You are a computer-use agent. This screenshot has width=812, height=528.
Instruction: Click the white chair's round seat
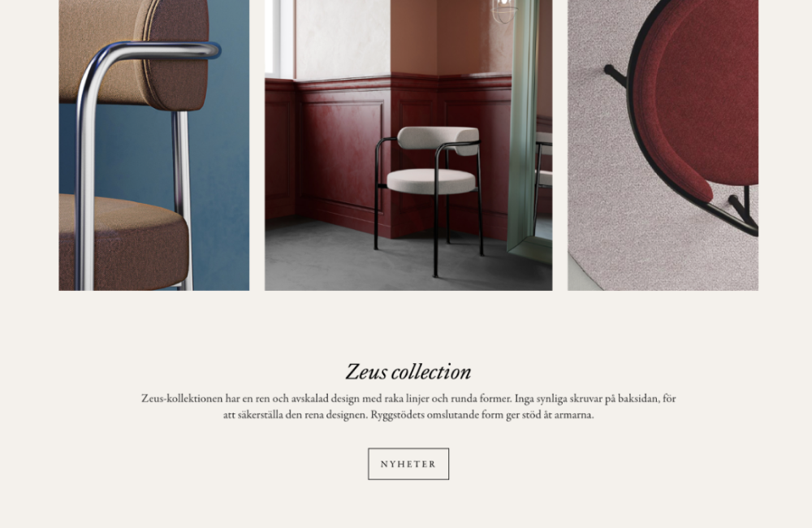point(431,181)
